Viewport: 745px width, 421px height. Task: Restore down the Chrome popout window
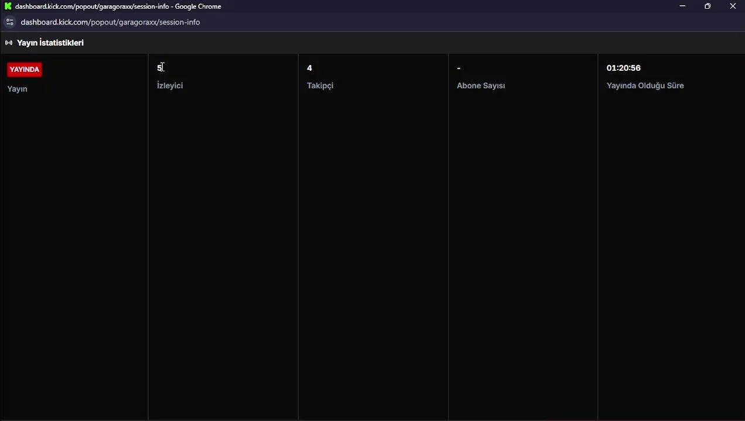pos(708,6)
